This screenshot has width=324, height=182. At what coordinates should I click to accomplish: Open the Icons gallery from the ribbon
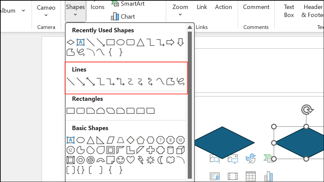(x=97, y=7)
